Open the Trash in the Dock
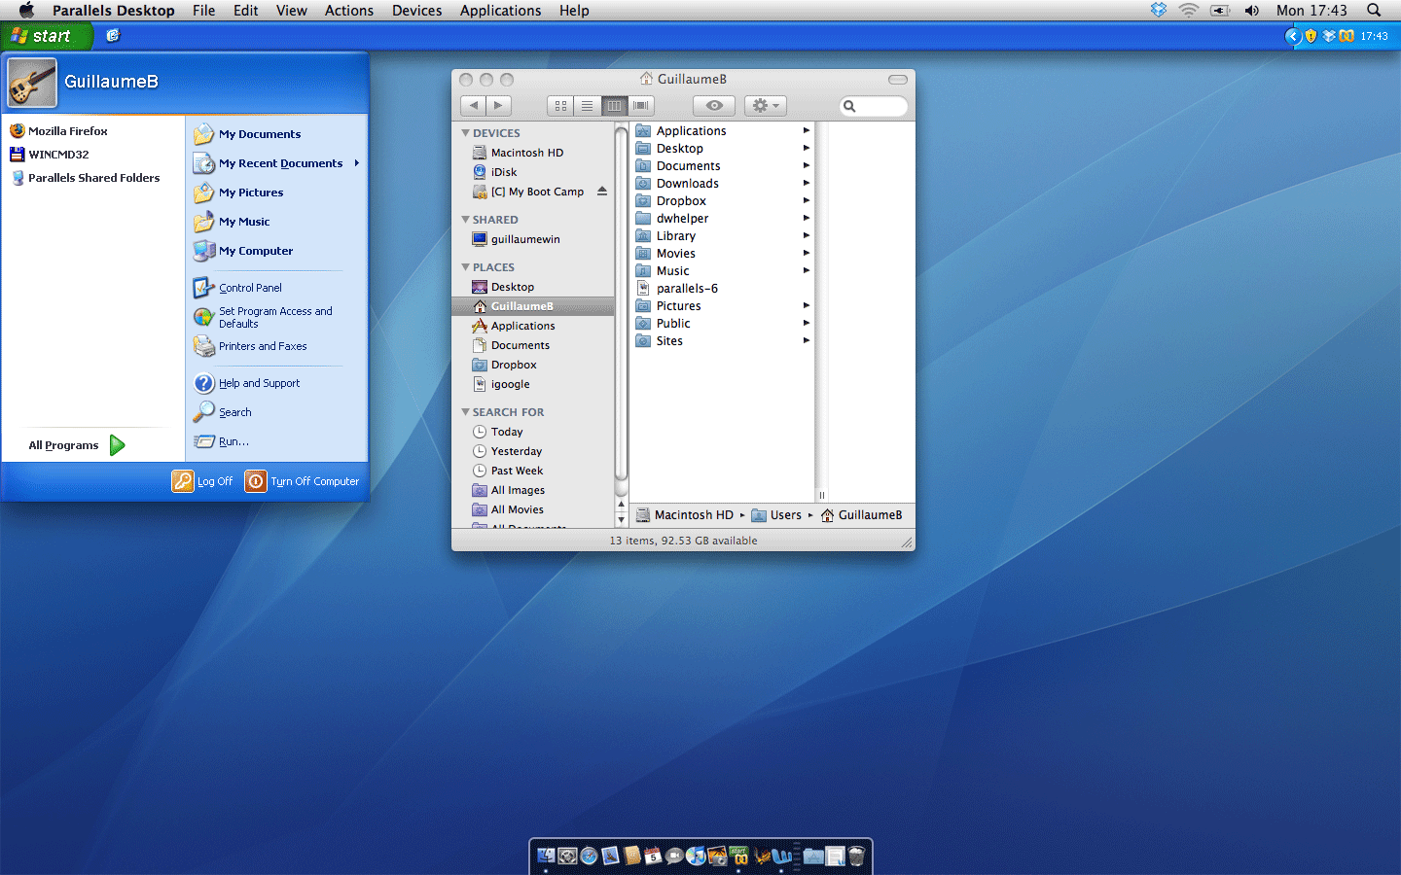The width and height of the screenshot is (1401, 875). click(856, 856)
